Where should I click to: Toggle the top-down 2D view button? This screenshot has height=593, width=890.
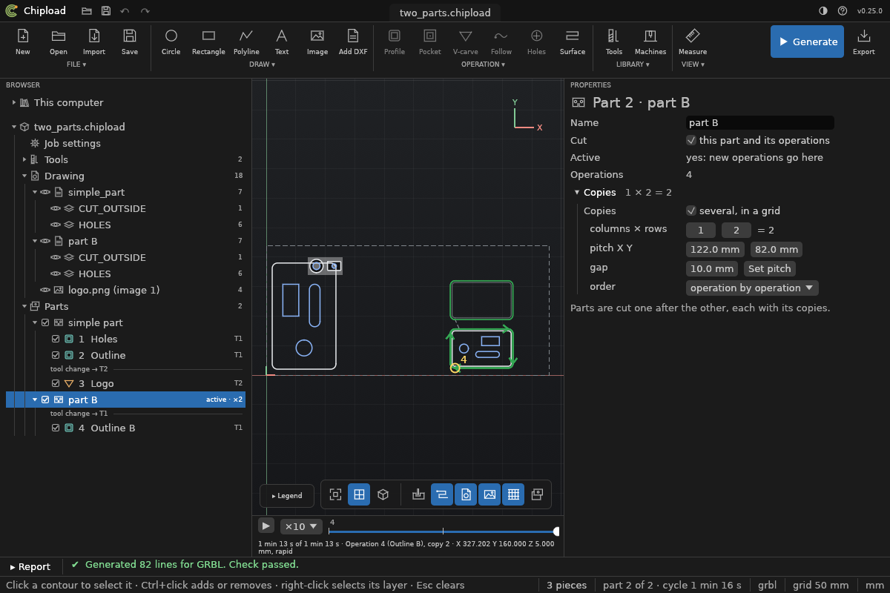(x=359, y=494)
